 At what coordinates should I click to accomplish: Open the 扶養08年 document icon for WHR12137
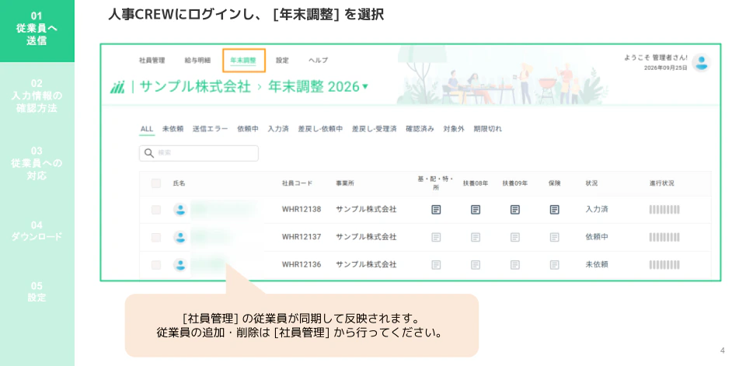point(476,237)
